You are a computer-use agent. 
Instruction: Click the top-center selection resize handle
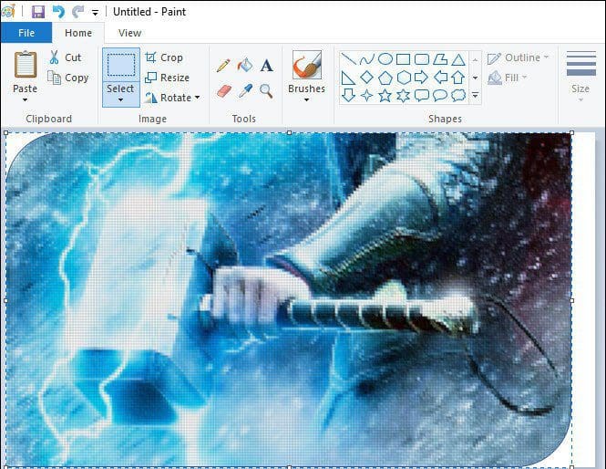click(290, 132)
